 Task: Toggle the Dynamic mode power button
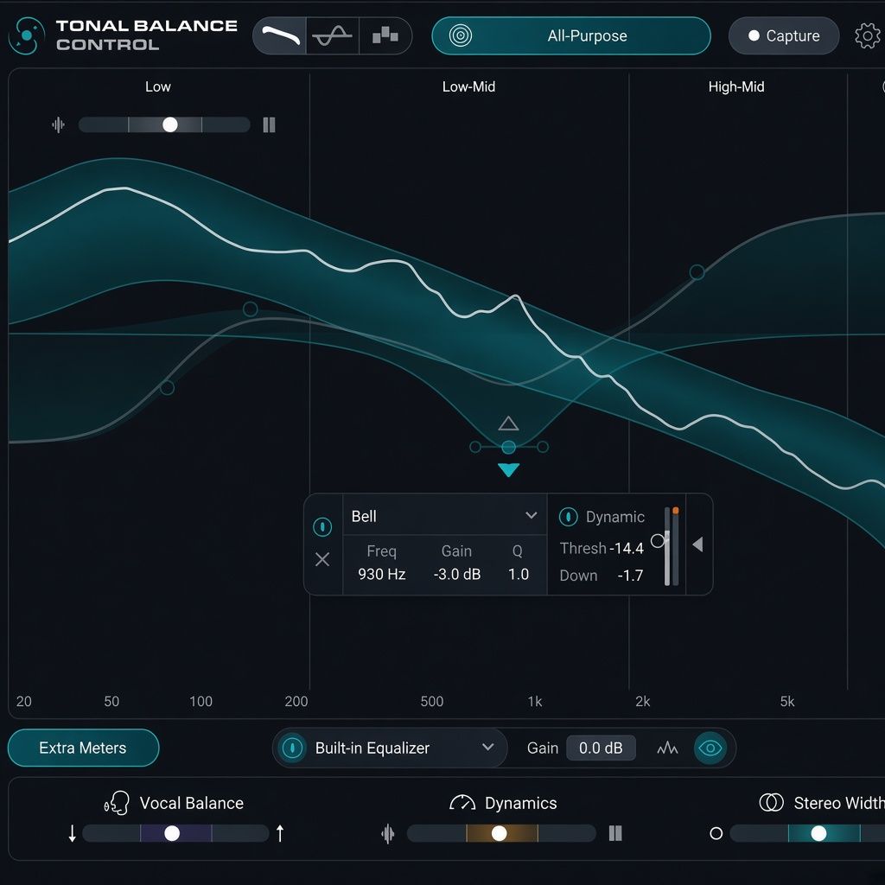click(568, 517)
